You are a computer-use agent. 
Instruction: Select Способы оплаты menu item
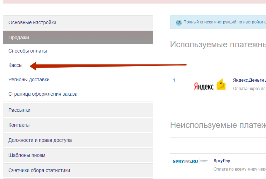coord(28,51)
